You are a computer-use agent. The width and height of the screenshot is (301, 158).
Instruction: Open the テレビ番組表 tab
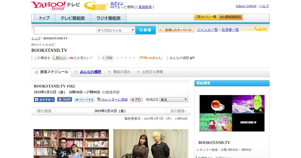point(73,18)
